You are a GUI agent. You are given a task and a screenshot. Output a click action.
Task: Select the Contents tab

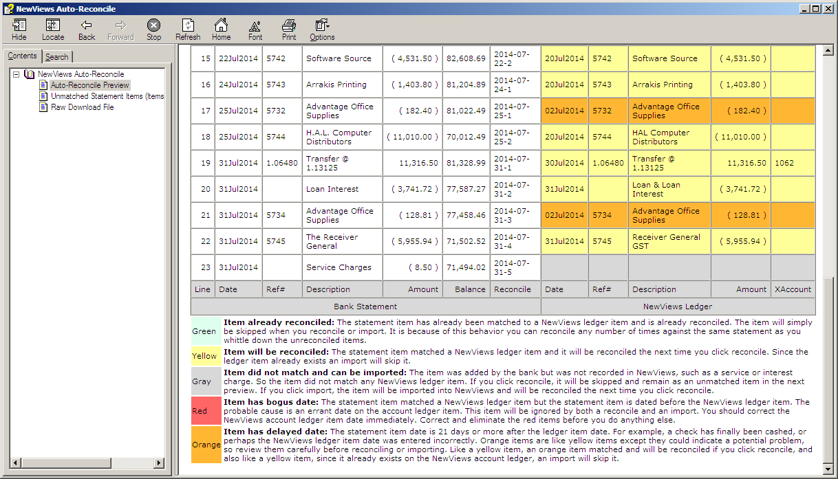click(x=22, y=56)
